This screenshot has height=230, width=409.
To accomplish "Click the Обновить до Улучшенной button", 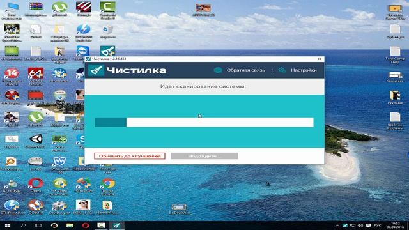I will pos(130,156).
